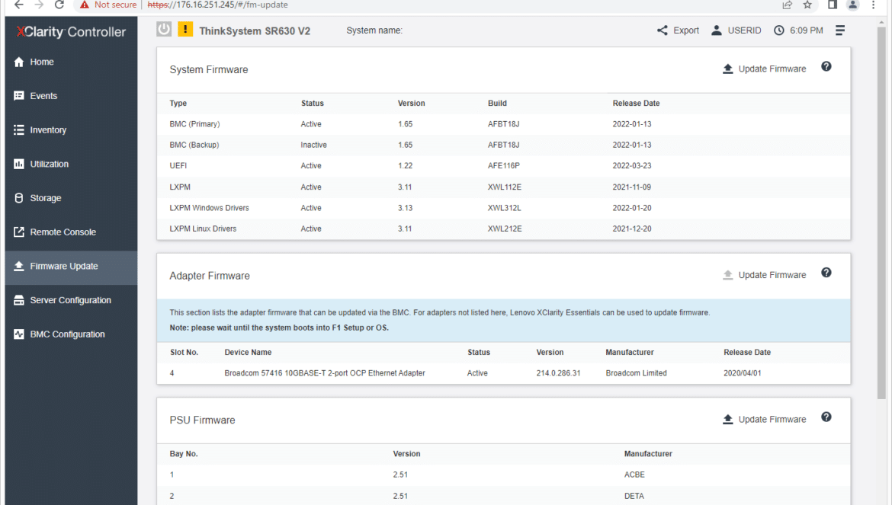Click the Events list icon

tap(19, 95)
